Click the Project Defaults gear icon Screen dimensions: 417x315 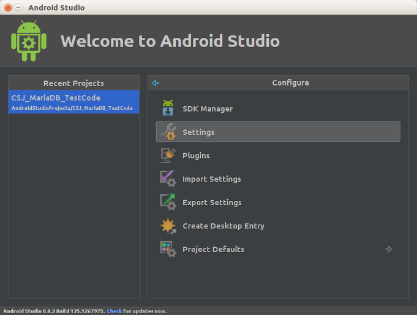pyautogui.click(x=168, y=249)
